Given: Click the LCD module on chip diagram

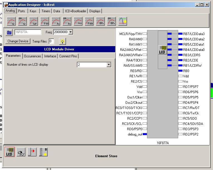Looking at the screenshot, I should (163, 50).
